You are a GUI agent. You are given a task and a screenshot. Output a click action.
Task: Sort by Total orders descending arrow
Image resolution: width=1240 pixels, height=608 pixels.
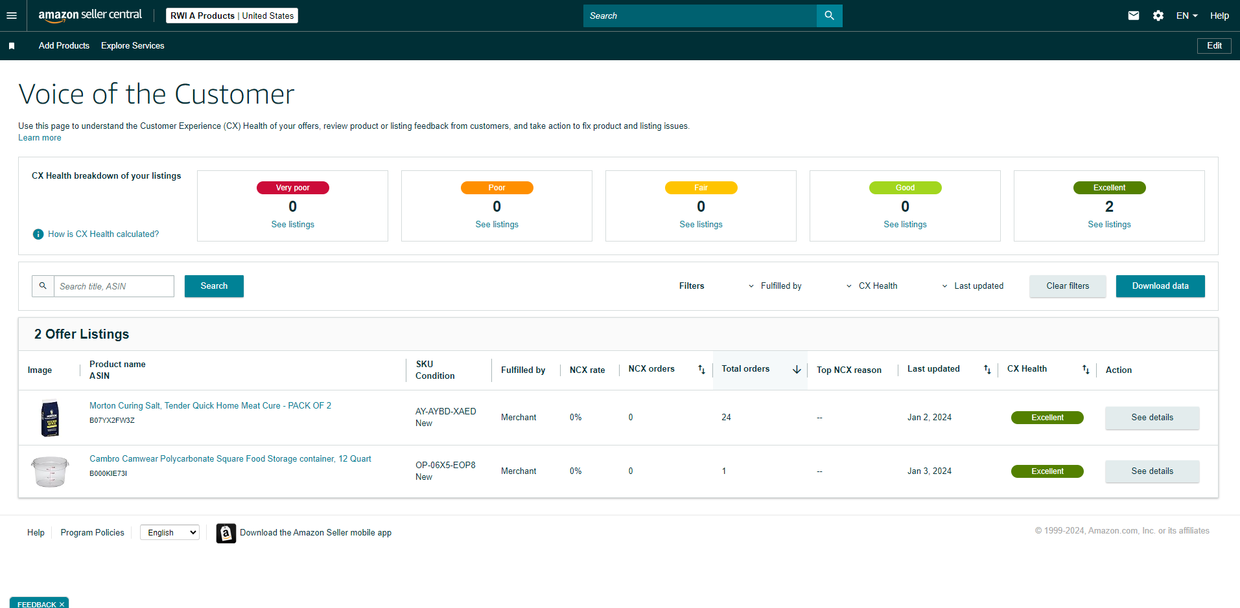[x=797, y=370]
